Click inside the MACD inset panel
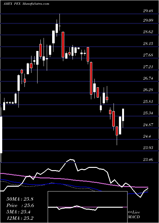The image size is (159, 223). click(87, 207)
